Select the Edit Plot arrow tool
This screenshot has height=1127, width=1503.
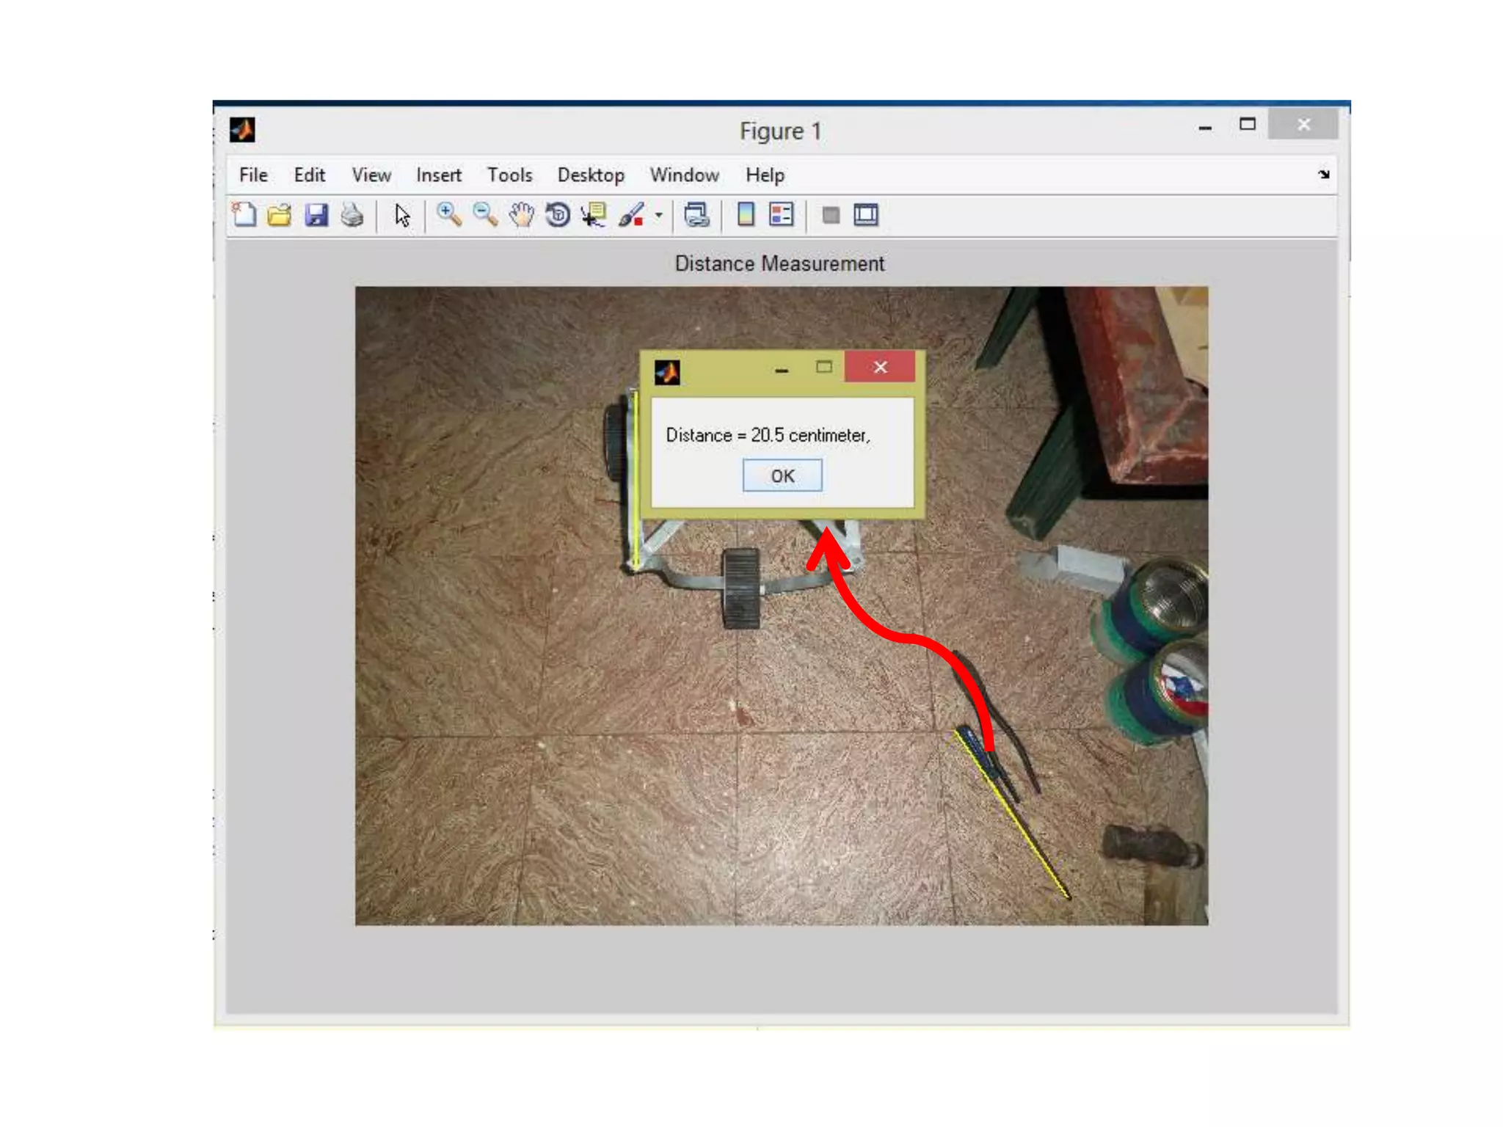click(402, 215)
